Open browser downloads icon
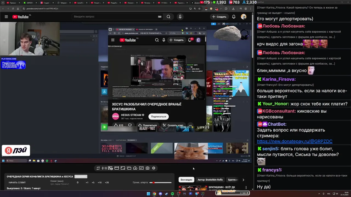The image size is (351, 197). coord(233,8)
